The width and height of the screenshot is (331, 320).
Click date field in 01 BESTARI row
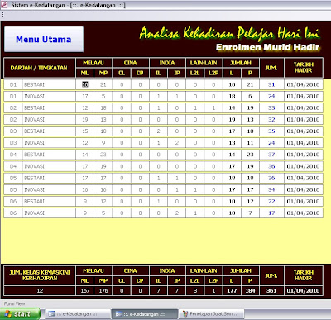click(304, 84)
